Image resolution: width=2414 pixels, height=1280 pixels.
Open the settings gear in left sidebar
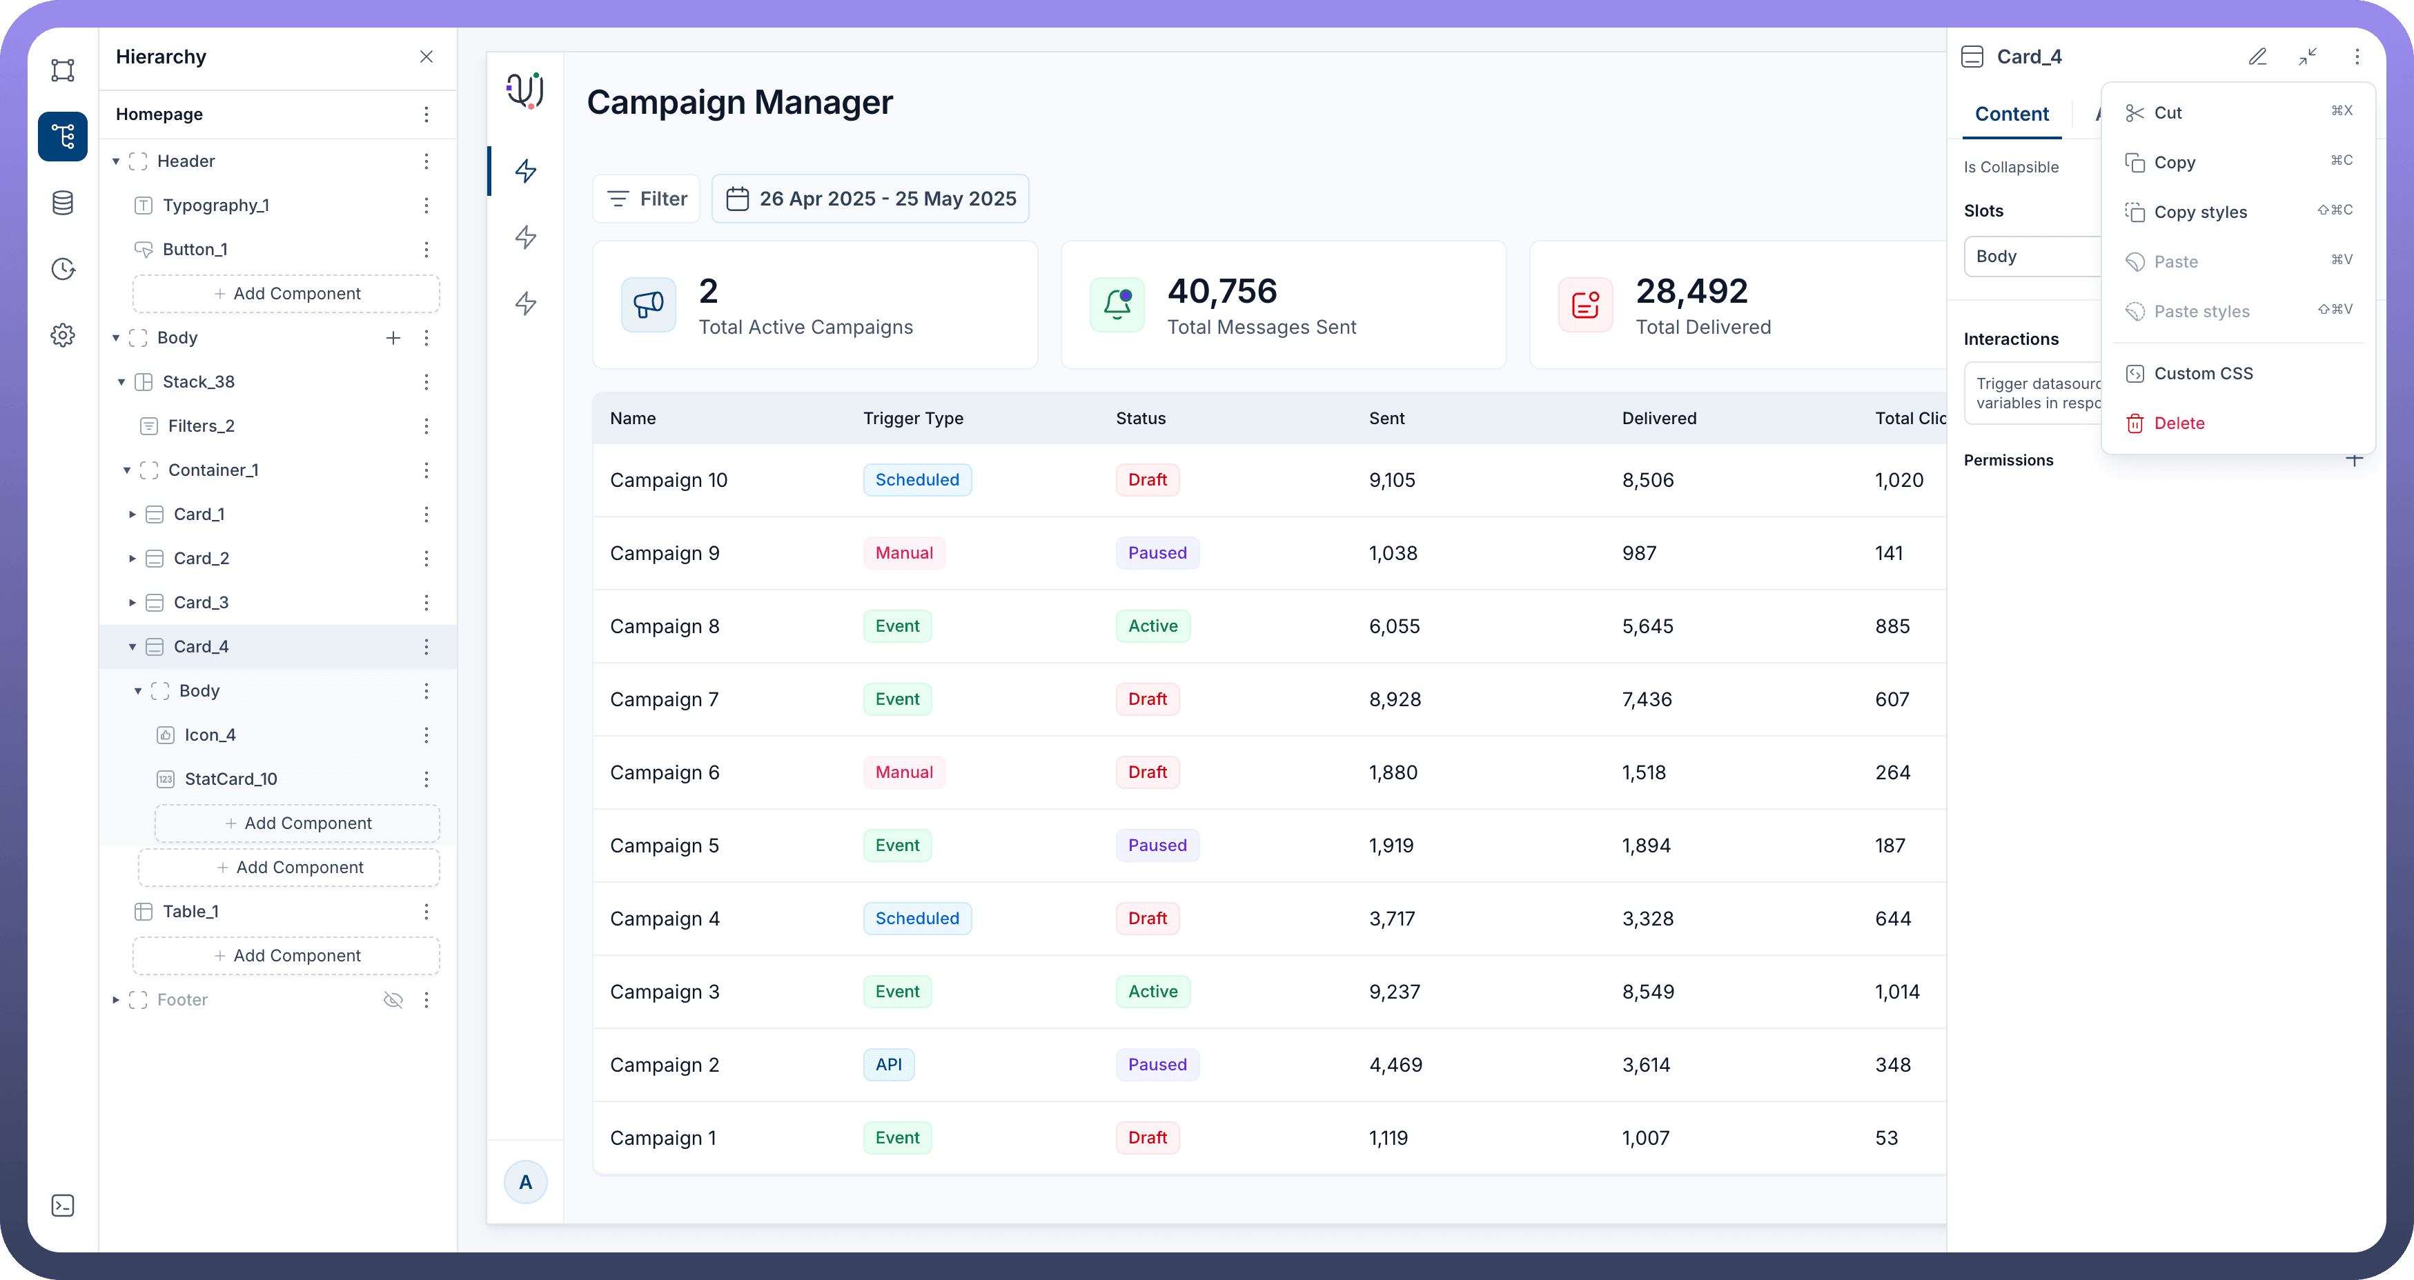coord(63,335)
